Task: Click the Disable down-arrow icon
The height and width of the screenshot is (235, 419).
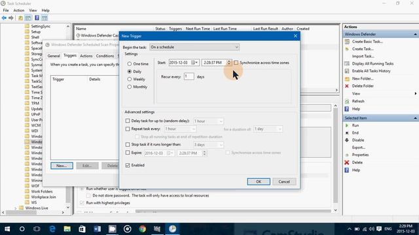Action: pyautogui.click(x=347, y=140)
